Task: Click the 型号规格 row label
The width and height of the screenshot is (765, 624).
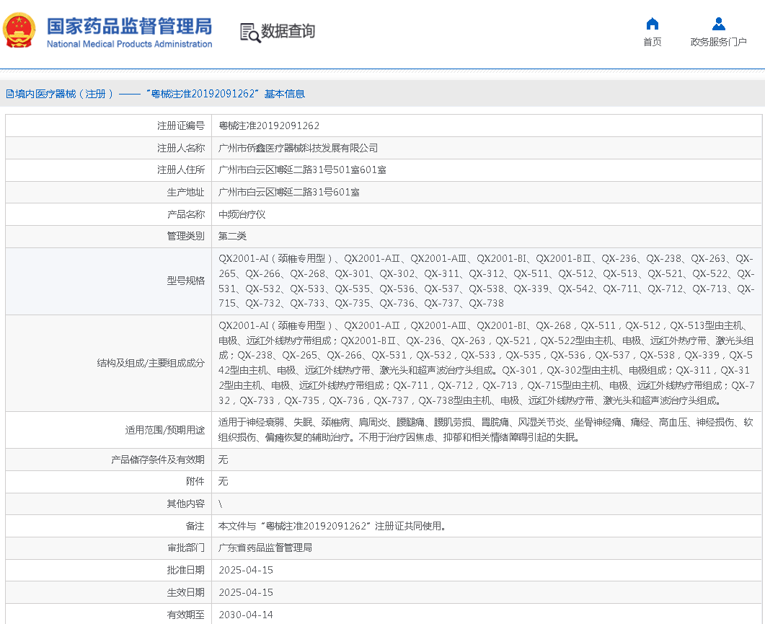Action: tap(185, 281)
